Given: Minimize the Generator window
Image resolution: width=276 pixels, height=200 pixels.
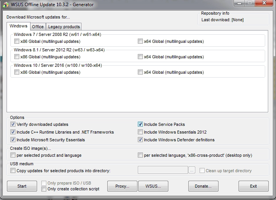Looking at the screenshot, I should tap(239, 3).
